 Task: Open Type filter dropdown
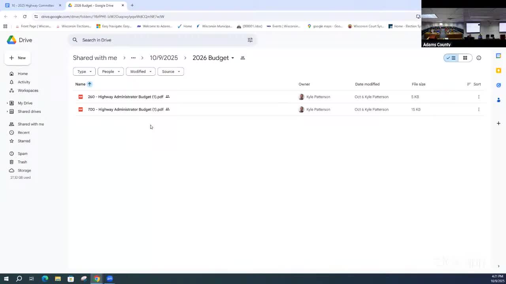[84, 71]
